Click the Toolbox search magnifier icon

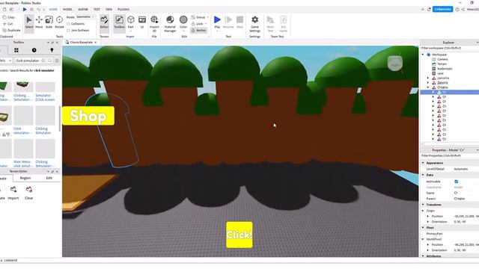(50, 61)
